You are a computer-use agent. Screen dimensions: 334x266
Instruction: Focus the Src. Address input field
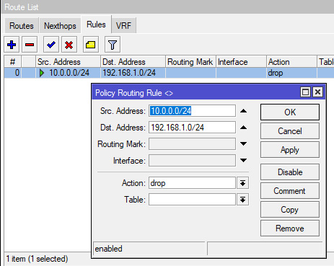(192, 111)
